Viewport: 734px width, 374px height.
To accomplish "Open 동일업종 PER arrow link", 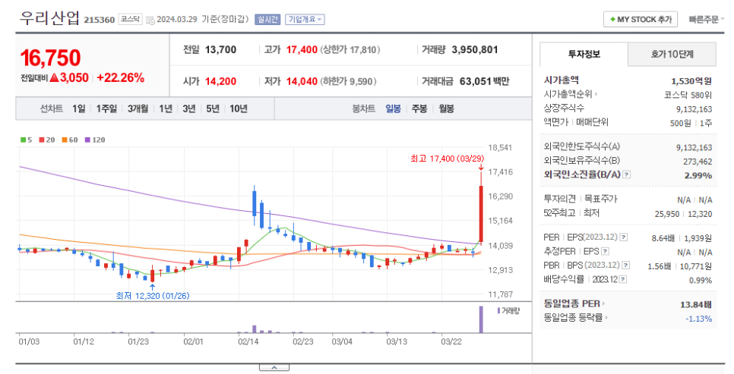I will tap(574, 304).
